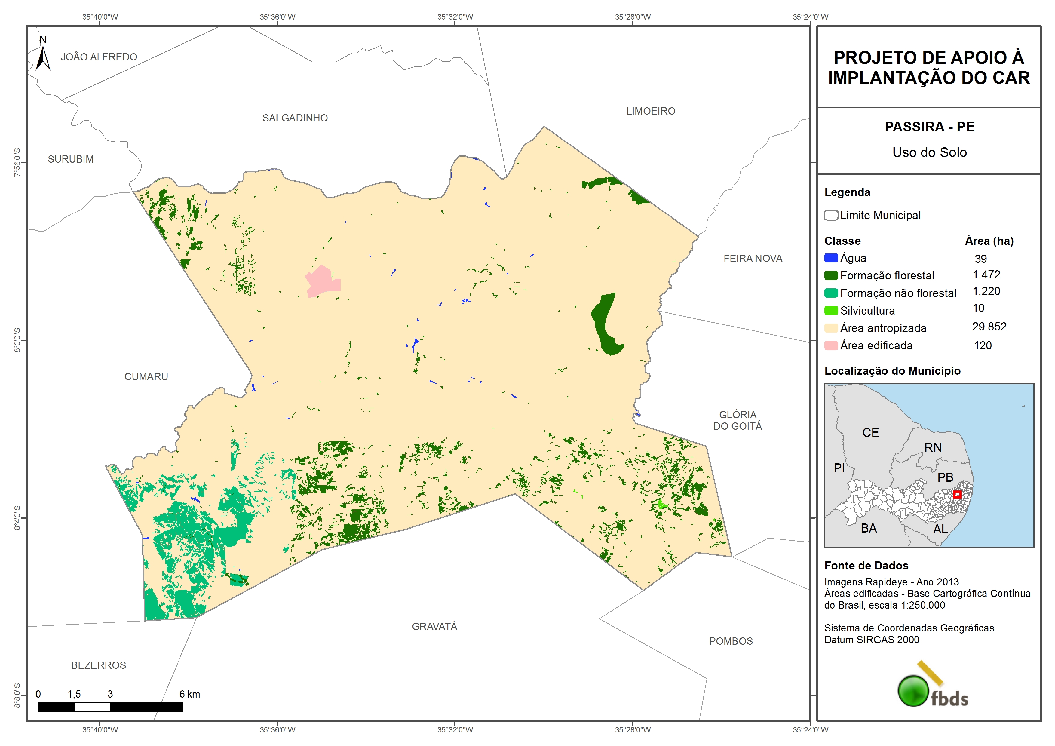Click the scale bar graphic
This screenshot has width=1055, height=746.
point(110,707)
